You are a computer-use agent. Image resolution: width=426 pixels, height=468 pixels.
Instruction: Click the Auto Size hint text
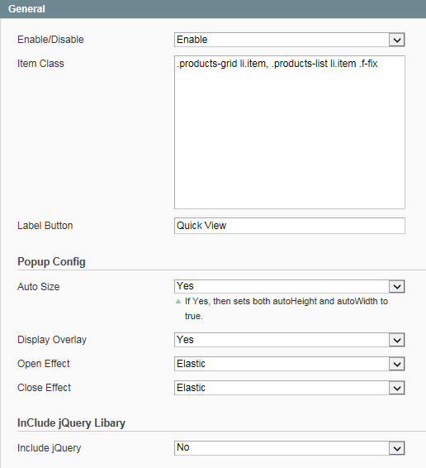point(286,308)
